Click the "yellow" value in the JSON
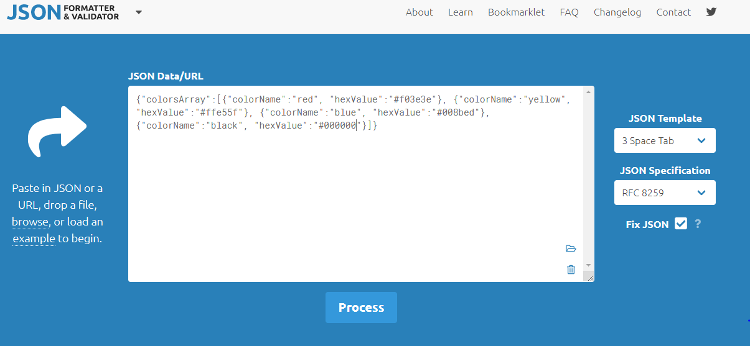The width and height of the screenshot is (750, 346). pos(546,99)
